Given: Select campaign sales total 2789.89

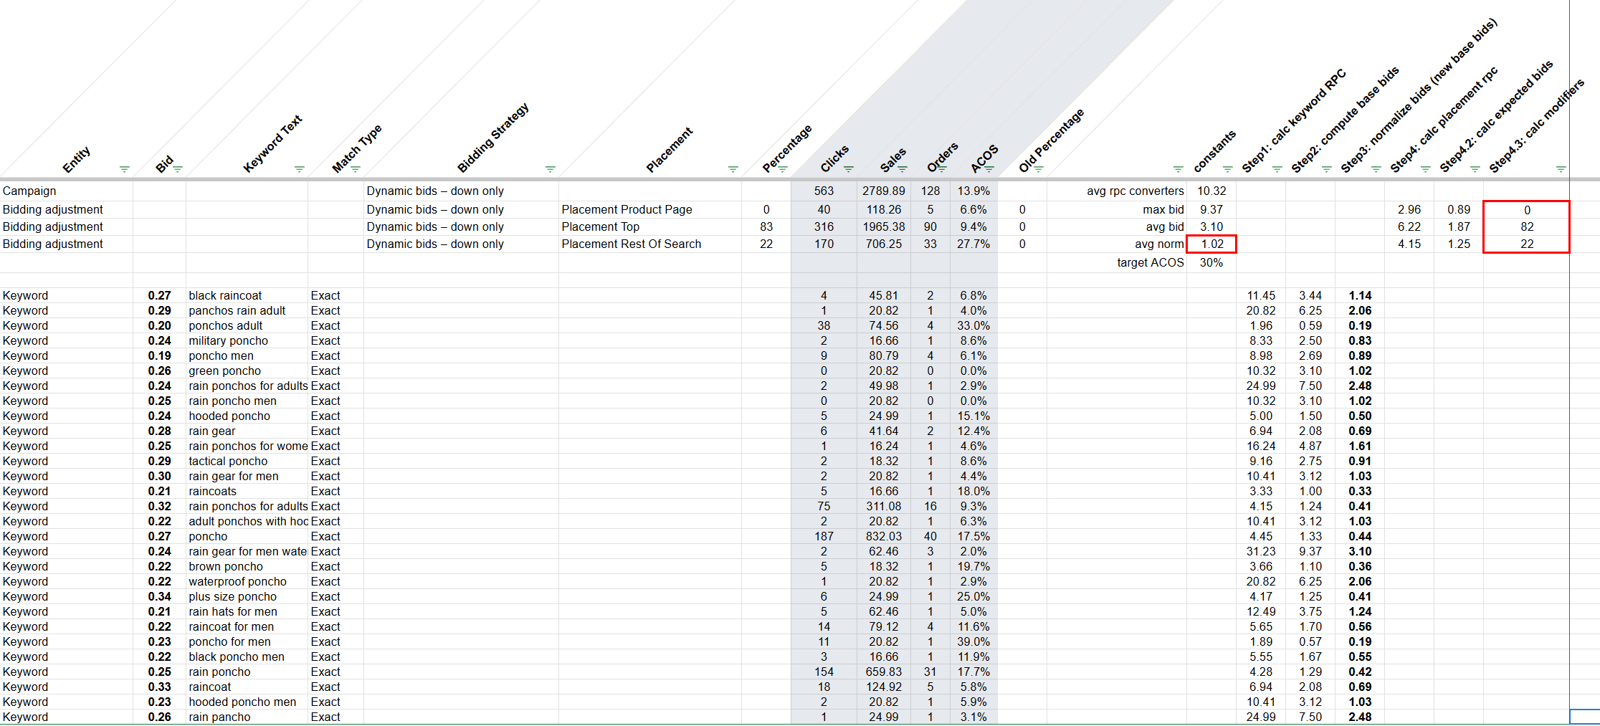Looking at the screenshot, I should [884, 191].
